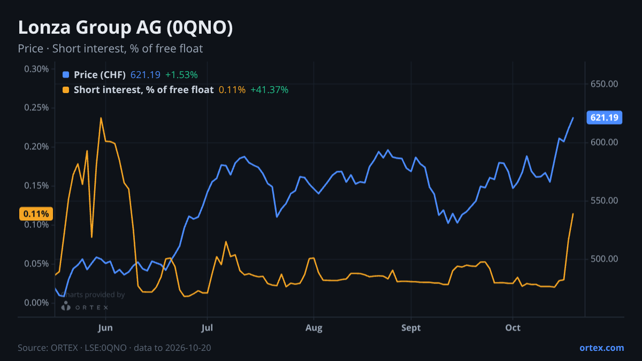This screenshot has height=361, width=642.
Task: Click the 500.00 right axis label
Action: (605, 259)
